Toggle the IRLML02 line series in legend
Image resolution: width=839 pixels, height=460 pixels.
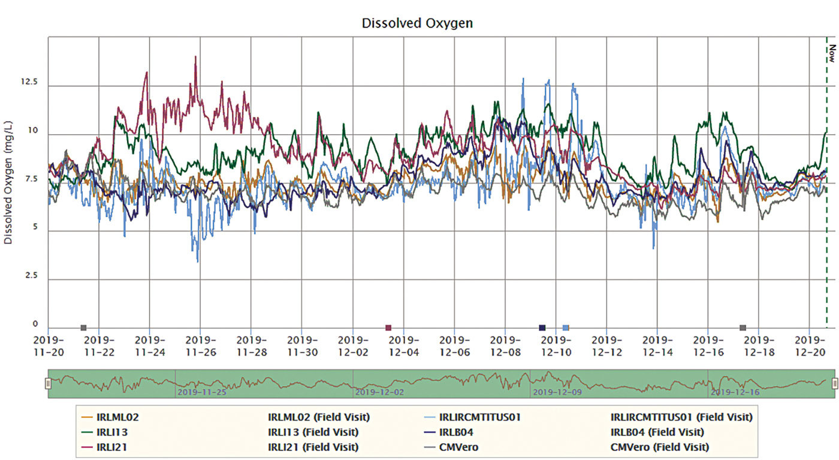[x=117, y=417]
